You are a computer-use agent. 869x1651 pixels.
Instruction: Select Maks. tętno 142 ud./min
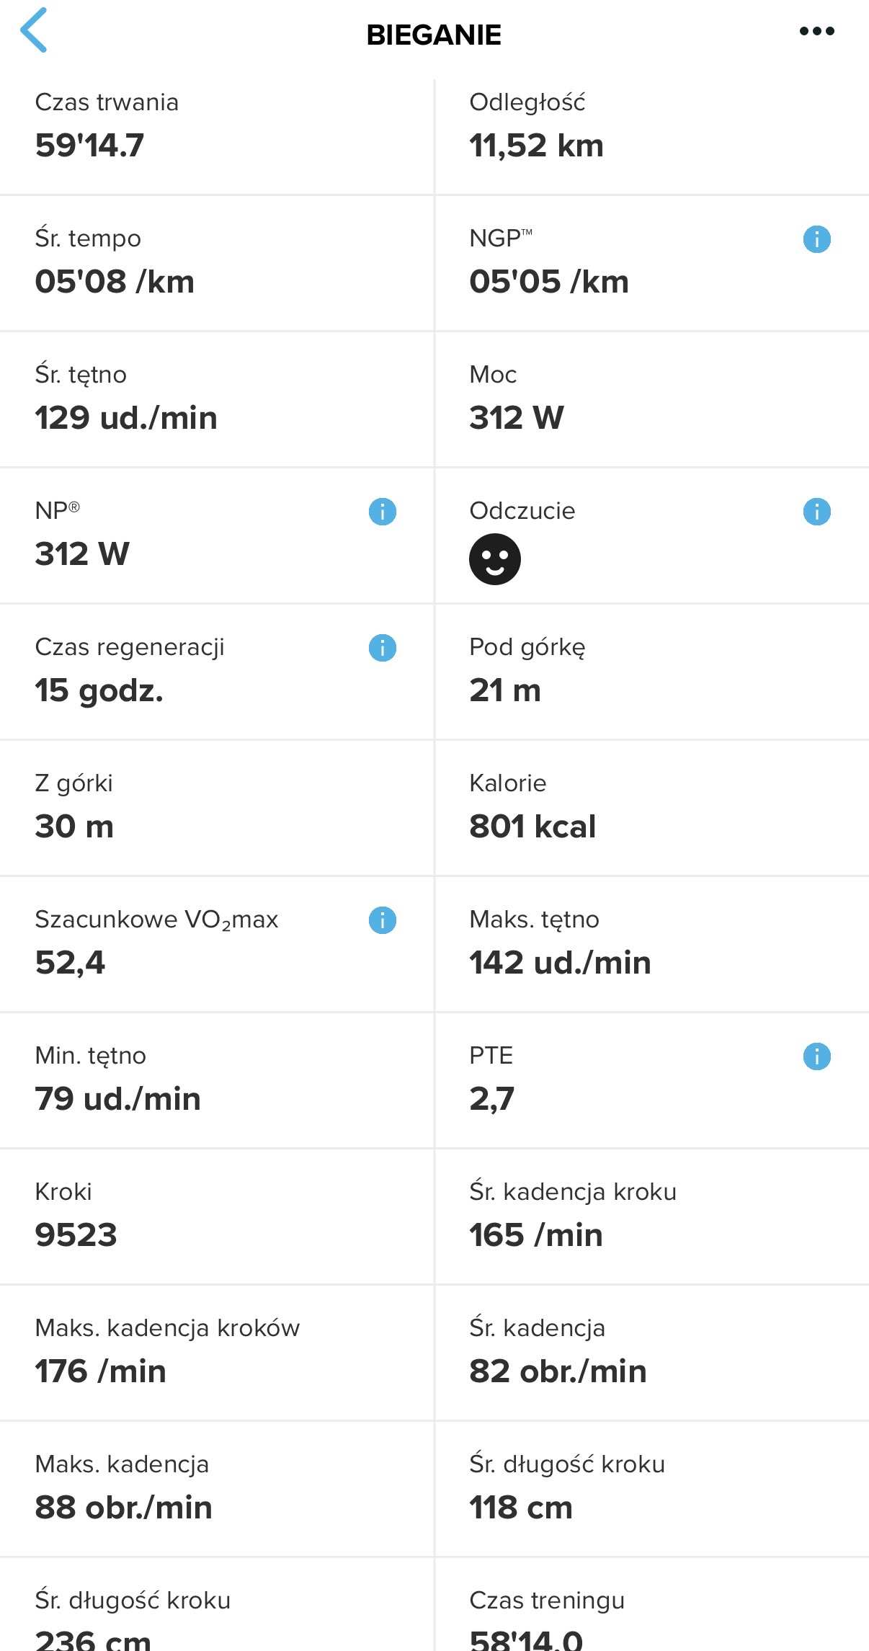[651, 943]
